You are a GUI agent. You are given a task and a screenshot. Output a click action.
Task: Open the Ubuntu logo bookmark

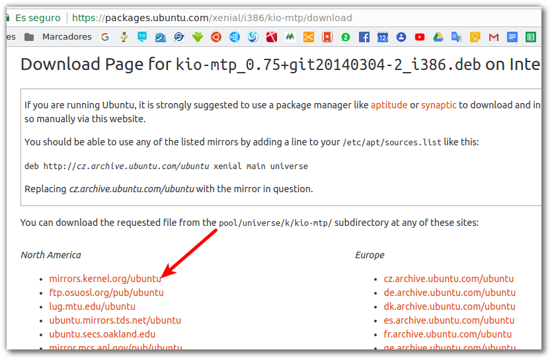216,37
